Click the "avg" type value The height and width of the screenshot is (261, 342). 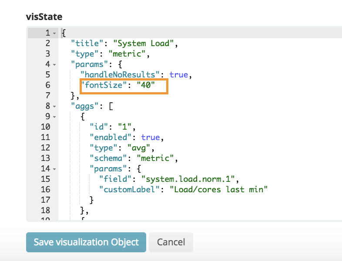tap(139, 148)
